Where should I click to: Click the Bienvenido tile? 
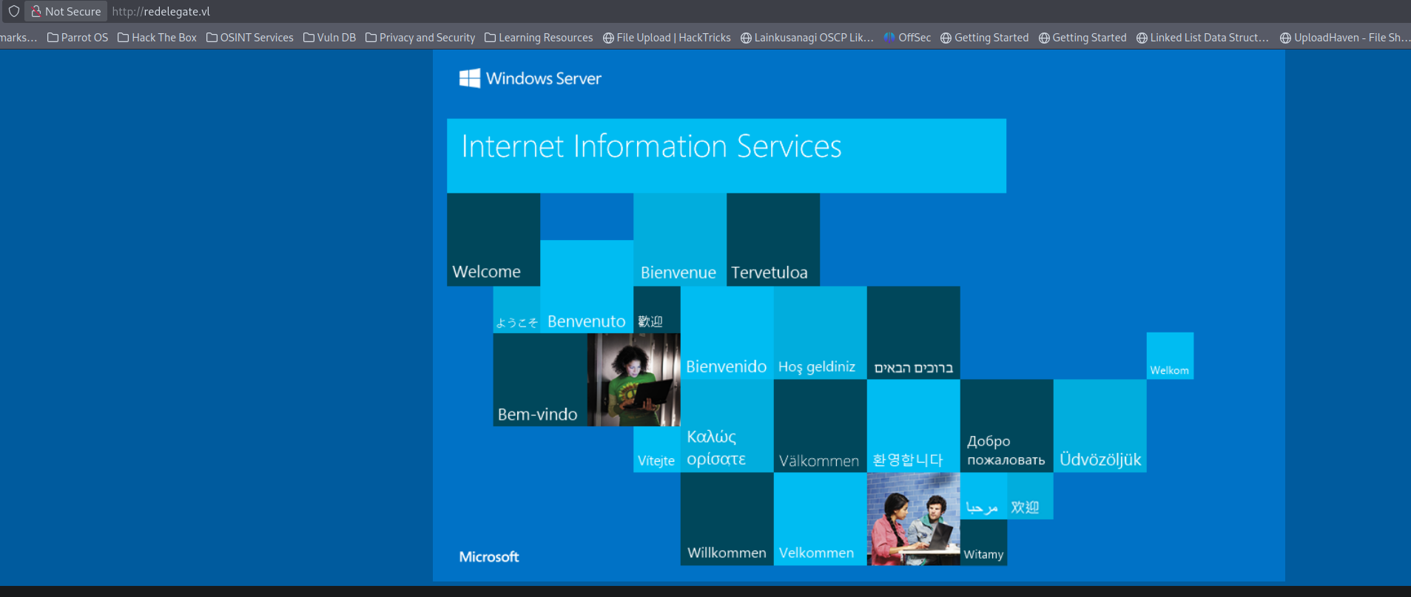tap(727, 332)
